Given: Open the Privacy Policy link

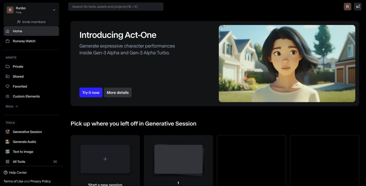Looking at the screenshot, I should click(x=40, y=181).
